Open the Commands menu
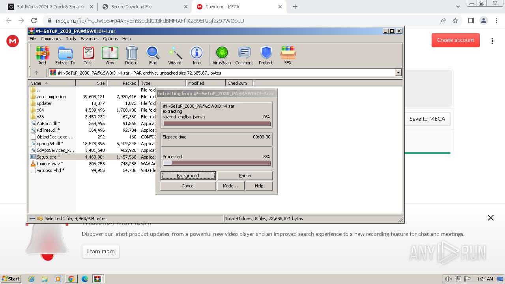The image size is (505, 284). pos(51,39)
